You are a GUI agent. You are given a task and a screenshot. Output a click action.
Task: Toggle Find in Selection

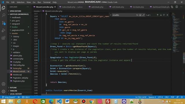tap(164, 15)
